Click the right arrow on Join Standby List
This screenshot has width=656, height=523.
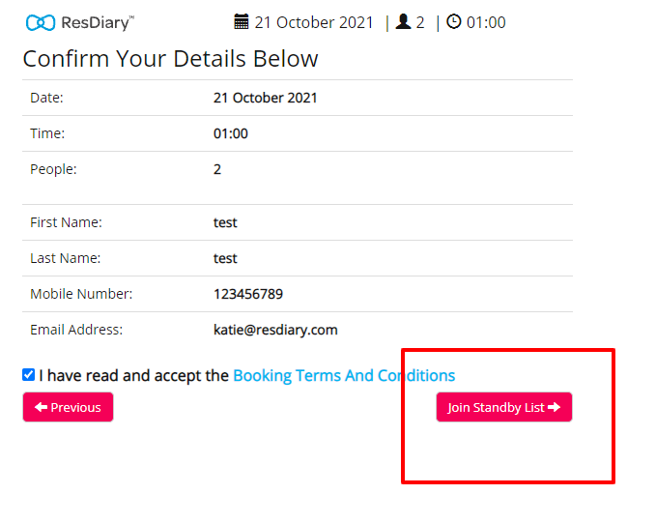(x=555, y=408)
